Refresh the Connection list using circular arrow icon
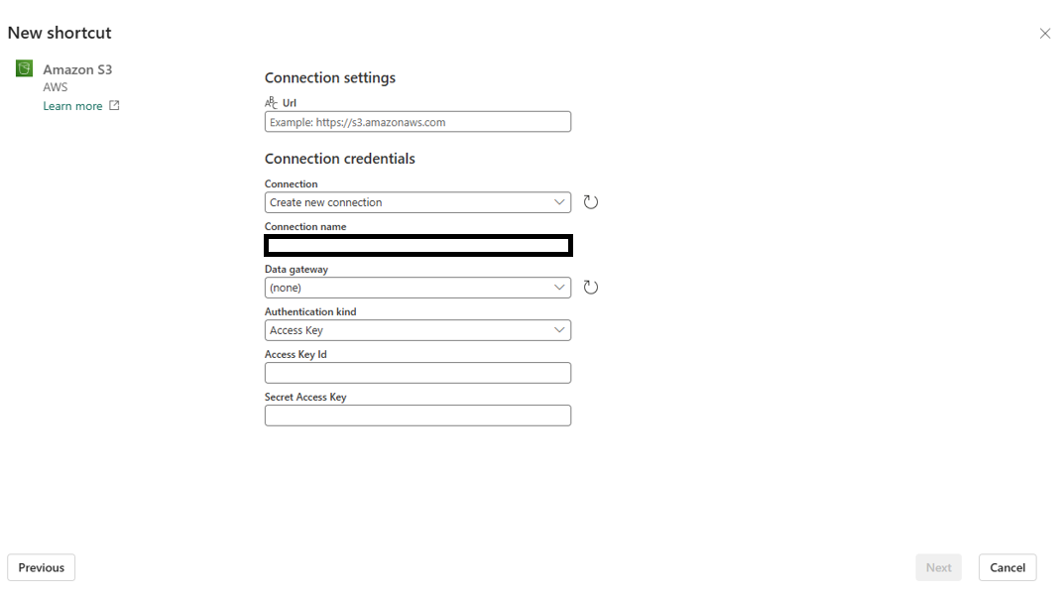Viewport: 1062px width, 596px height. click(591, 202)
